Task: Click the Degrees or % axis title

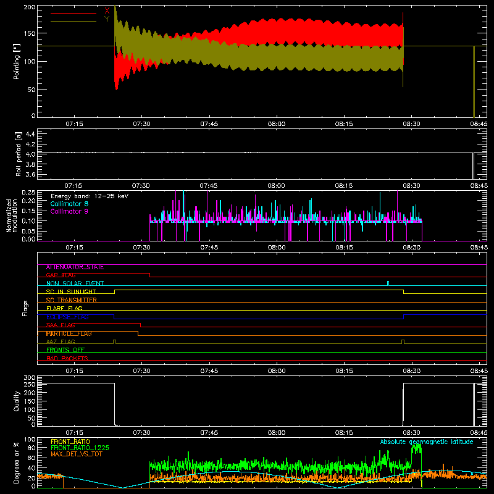Action: [17, 463]
